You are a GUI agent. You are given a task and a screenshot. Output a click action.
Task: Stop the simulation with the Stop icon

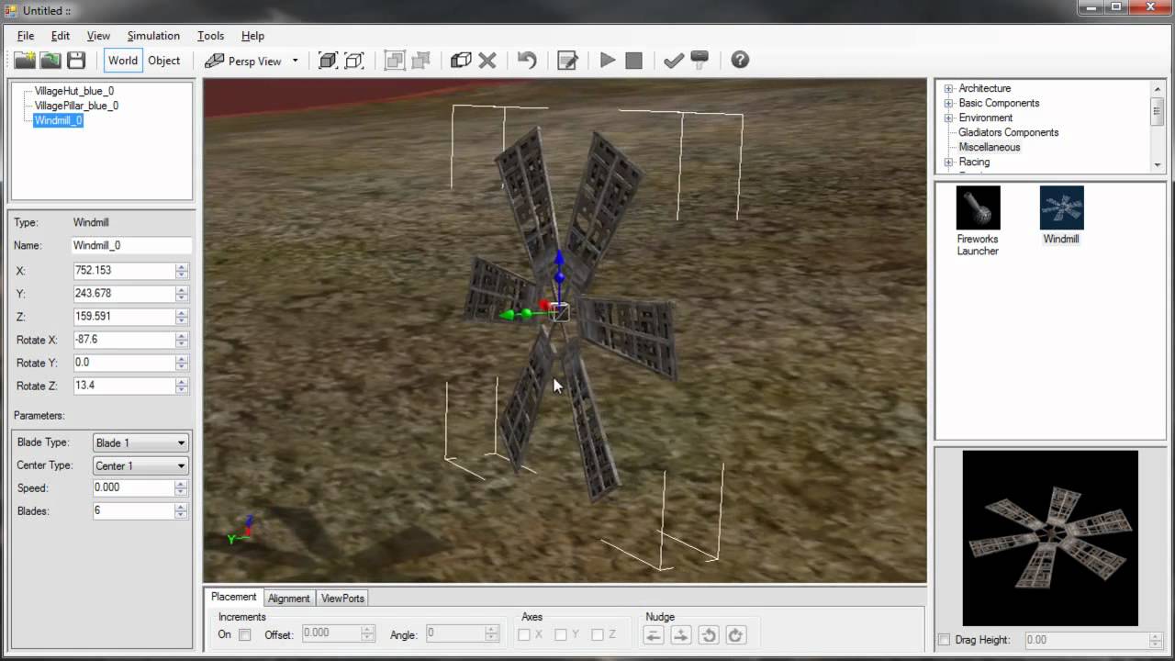633,61
